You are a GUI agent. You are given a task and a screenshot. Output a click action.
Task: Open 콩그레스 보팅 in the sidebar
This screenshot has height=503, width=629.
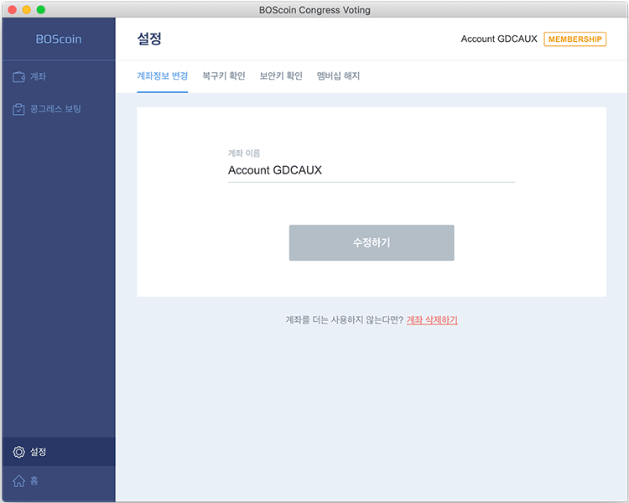(x=59, y=109)
